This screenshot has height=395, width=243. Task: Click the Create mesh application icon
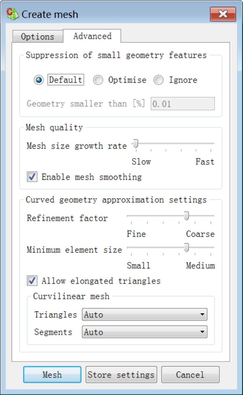pos(12,14)
